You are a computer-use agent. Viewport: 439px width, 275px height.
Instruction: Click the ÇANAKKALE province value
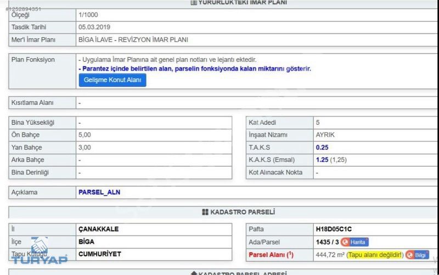99,229
